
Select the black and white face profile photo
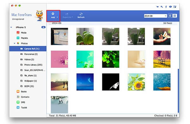[x=111, y=82]
